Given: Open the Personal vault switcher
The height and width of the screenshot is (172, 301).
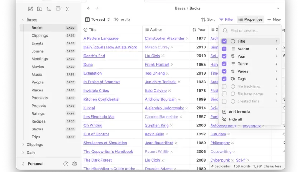Looking at the screenshot, I should tap(33, 164).
